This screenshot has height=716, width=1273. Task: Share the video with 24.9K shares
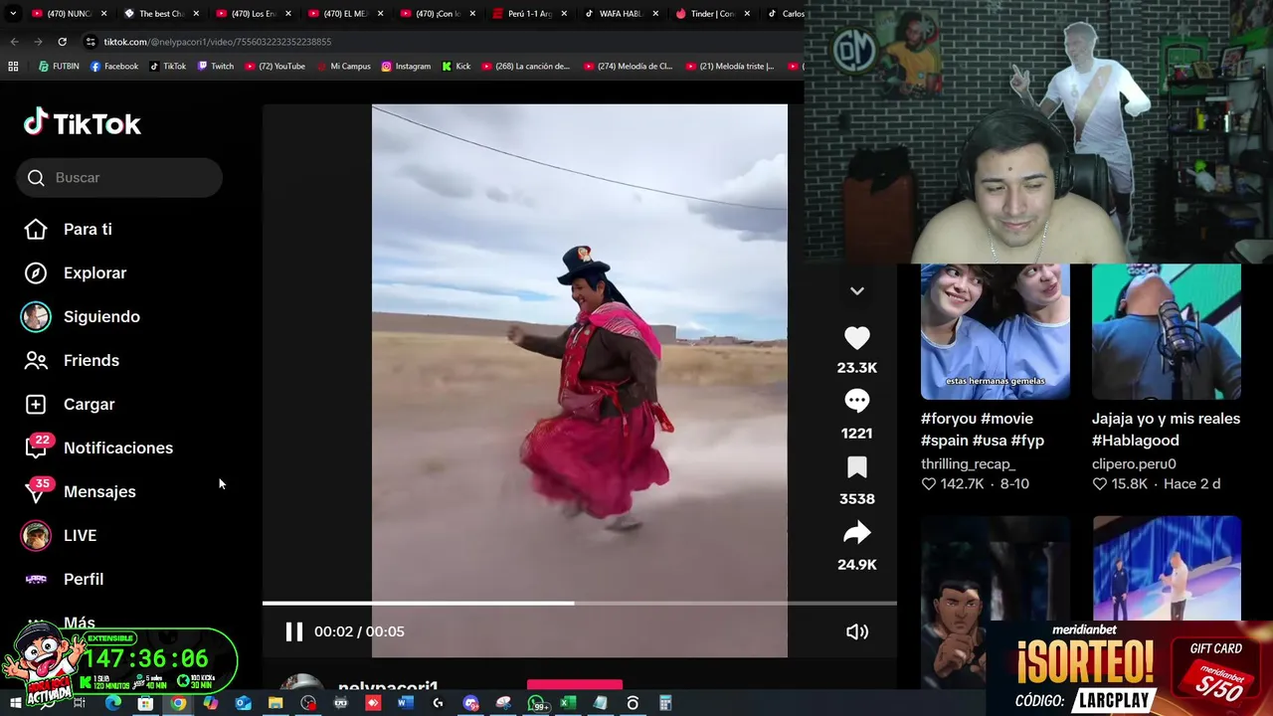856,533
